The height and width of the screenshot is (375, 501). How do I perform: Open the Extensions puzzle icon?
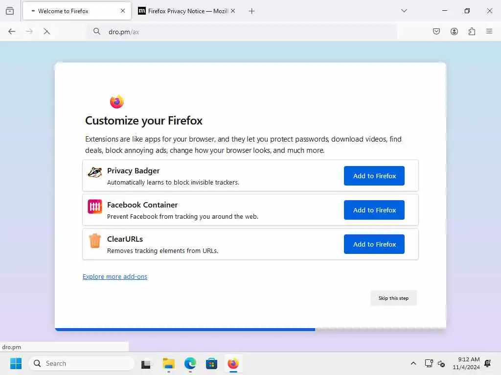coord(472,31)
